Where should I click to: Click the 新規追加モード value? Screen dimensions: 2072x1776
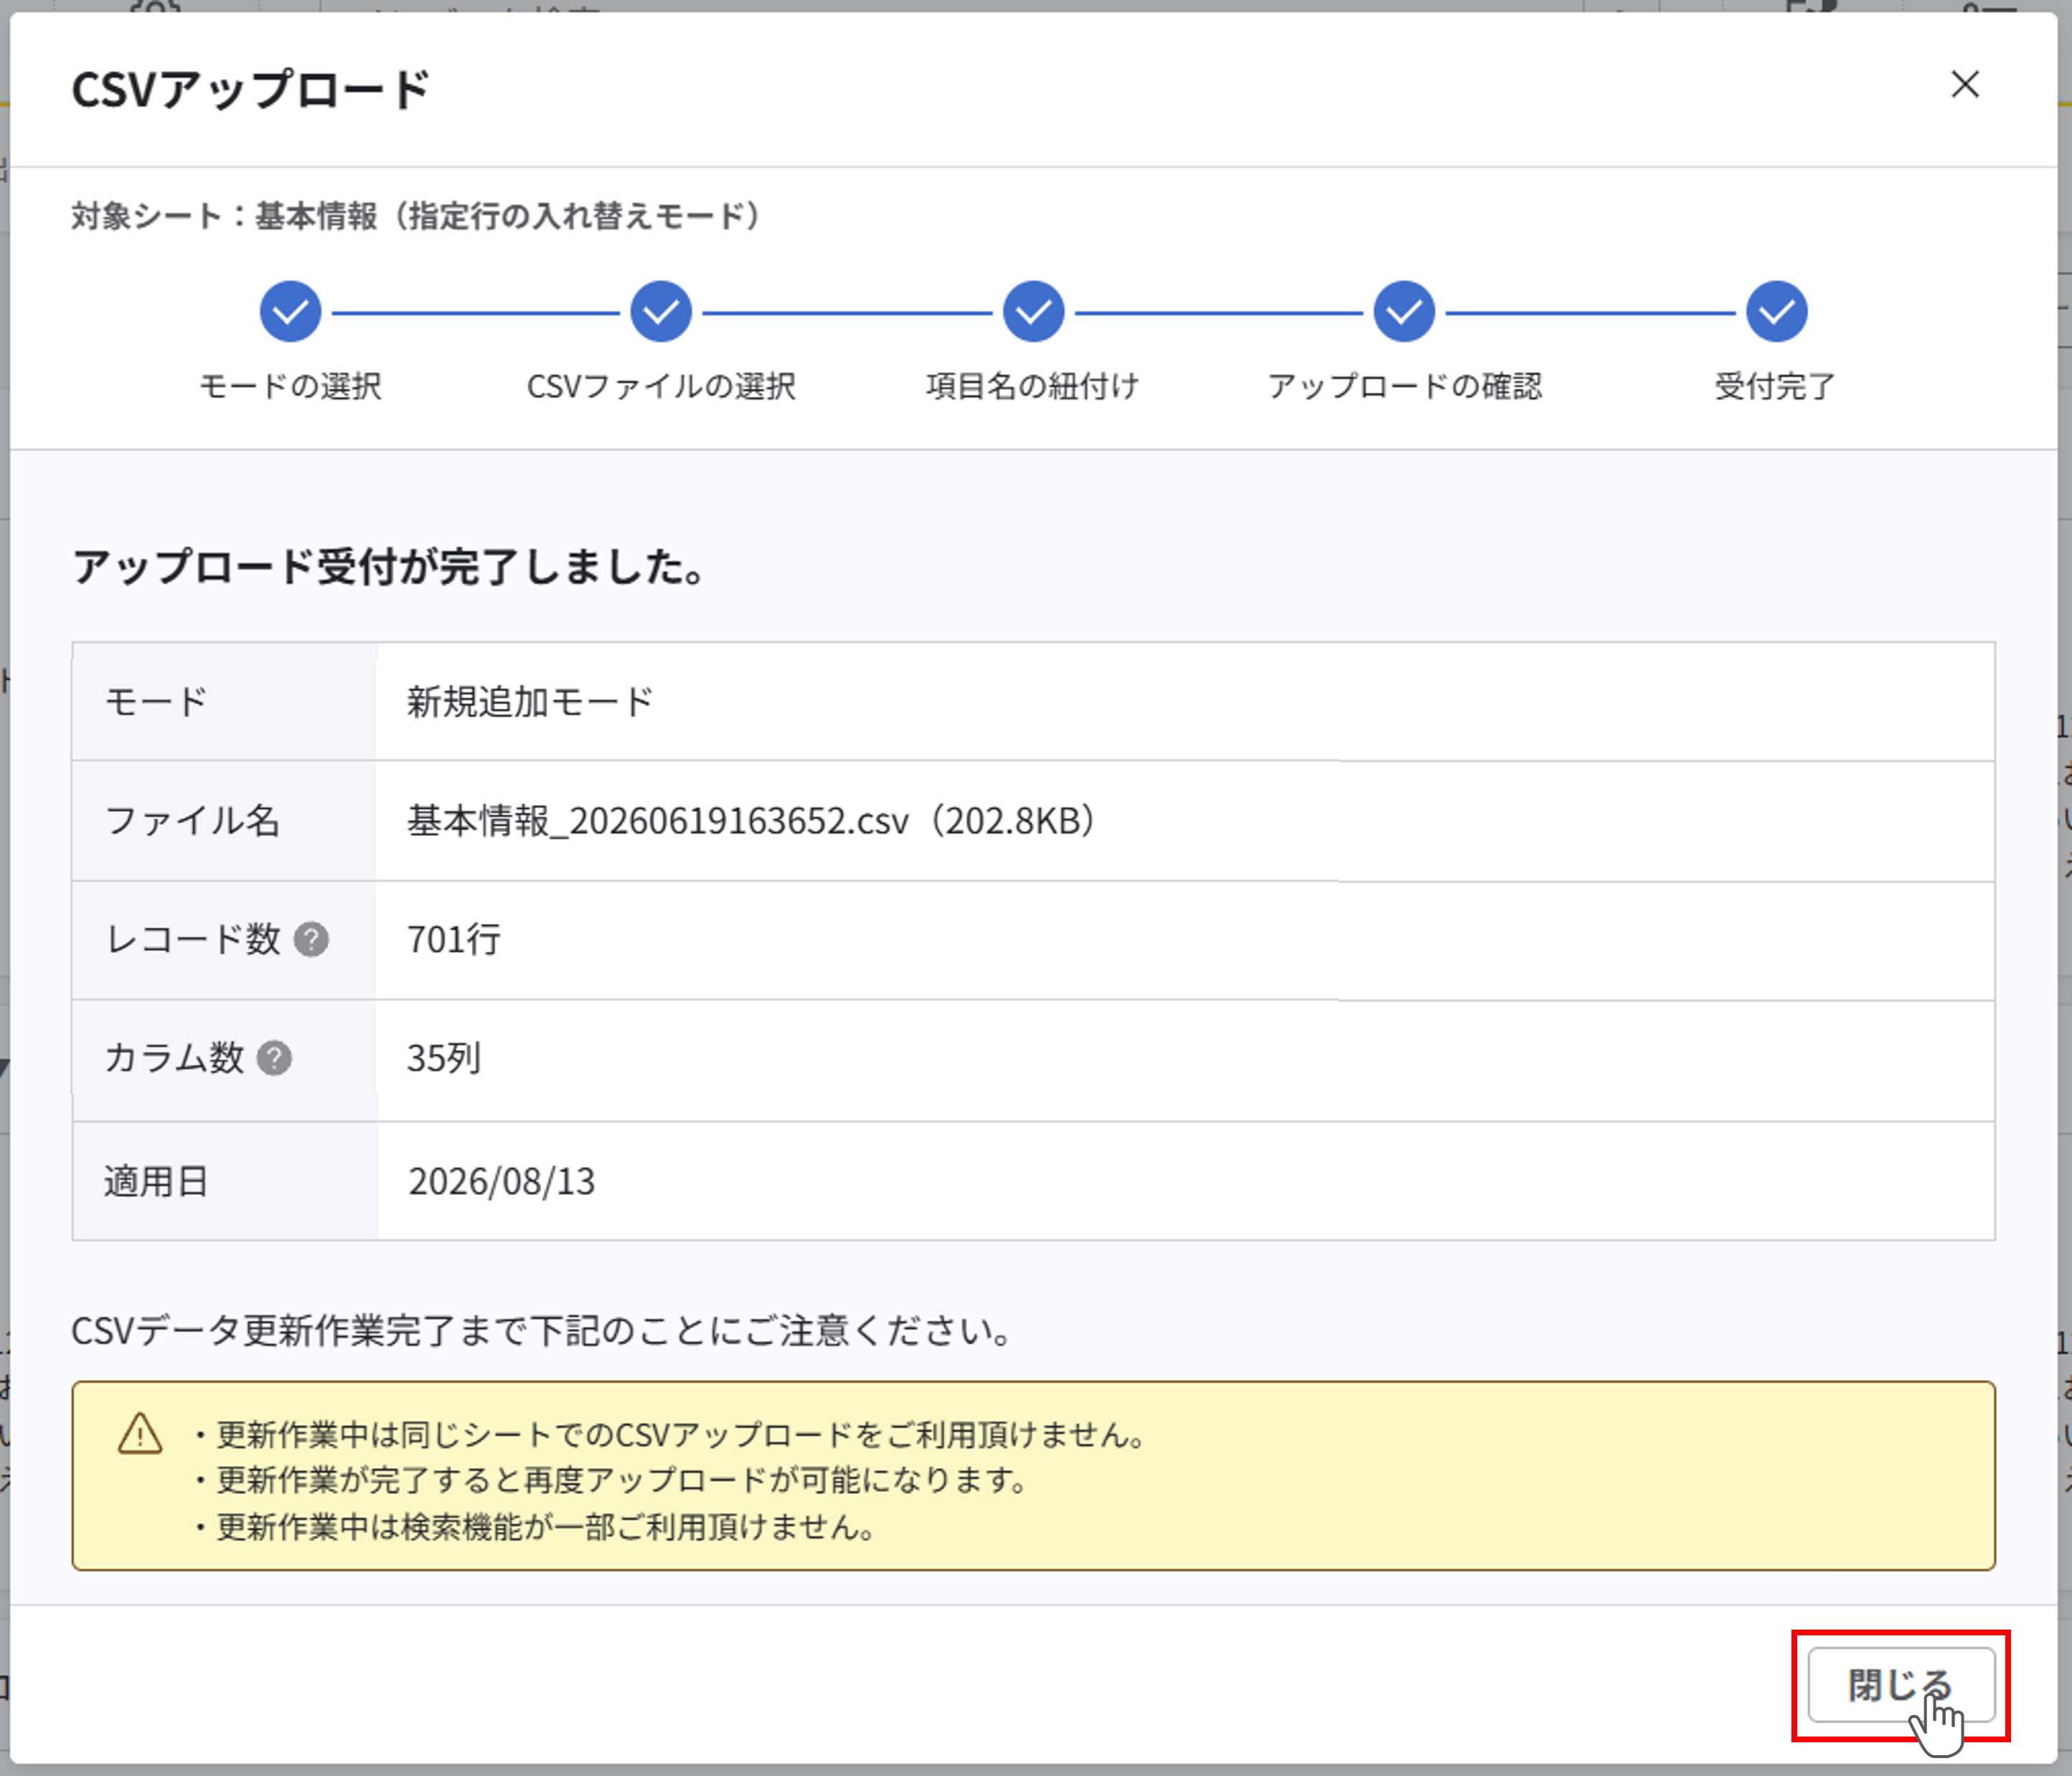530,702
